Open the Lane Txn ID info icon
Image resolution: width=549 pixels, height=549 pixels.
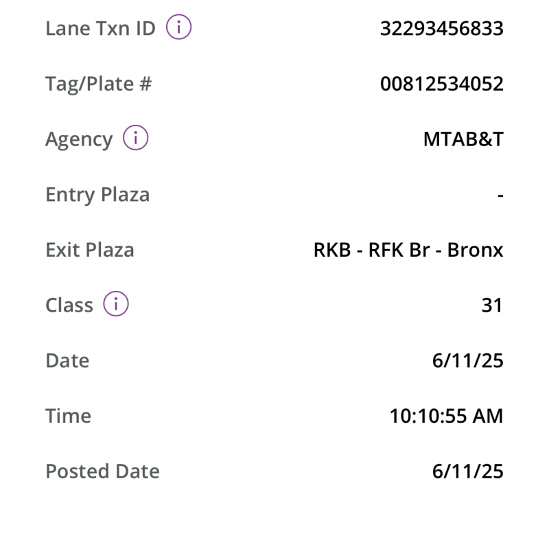[178, 27]
